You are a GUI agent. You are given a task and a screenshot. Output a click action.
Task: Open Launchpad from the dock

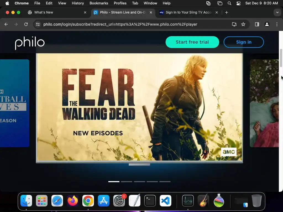pos(42,201)
